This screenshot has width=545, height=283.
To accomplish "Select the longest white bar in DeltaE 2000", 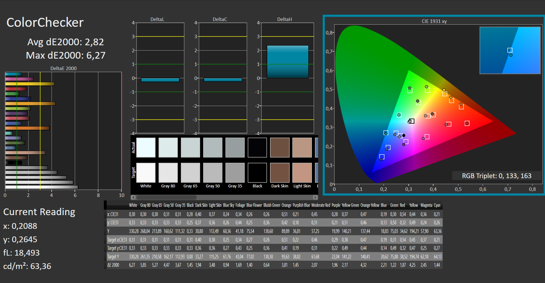I will pyautogui.click(x=41, y=187).
